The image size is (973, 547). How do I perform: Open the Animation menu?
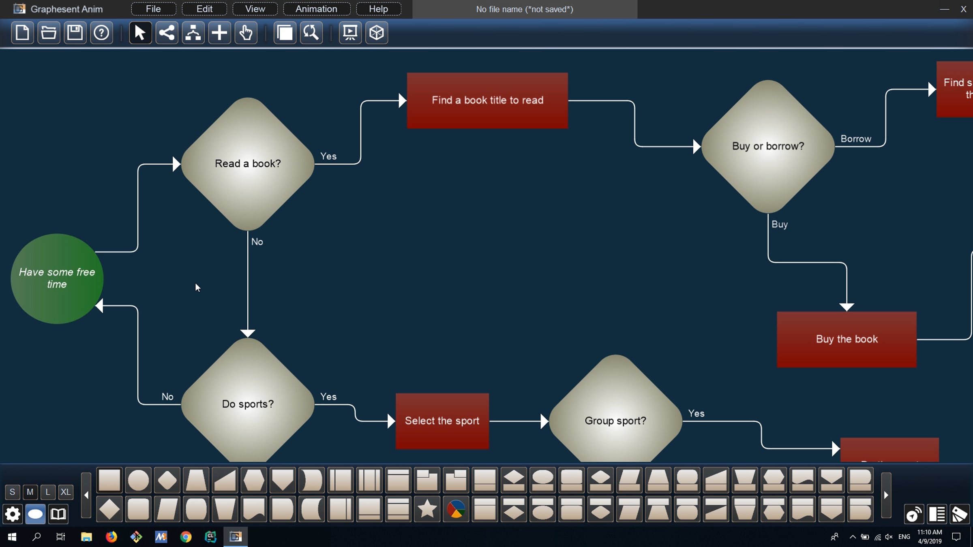coord(316,9)
